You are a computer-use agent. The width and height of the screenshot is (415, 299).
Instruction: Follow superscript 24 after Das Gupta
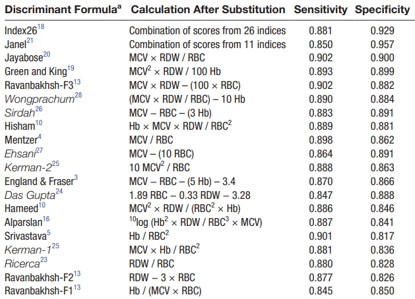(59, 191)
